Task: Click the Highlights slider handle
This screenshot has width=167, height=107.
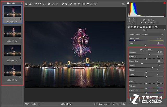Action: [142, 63]
